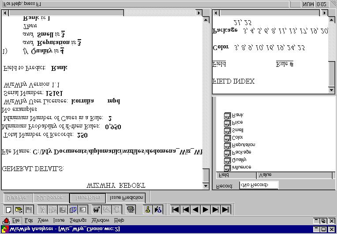Open the View menu
This screenshot has height=234, width=337.
[43, 220]
